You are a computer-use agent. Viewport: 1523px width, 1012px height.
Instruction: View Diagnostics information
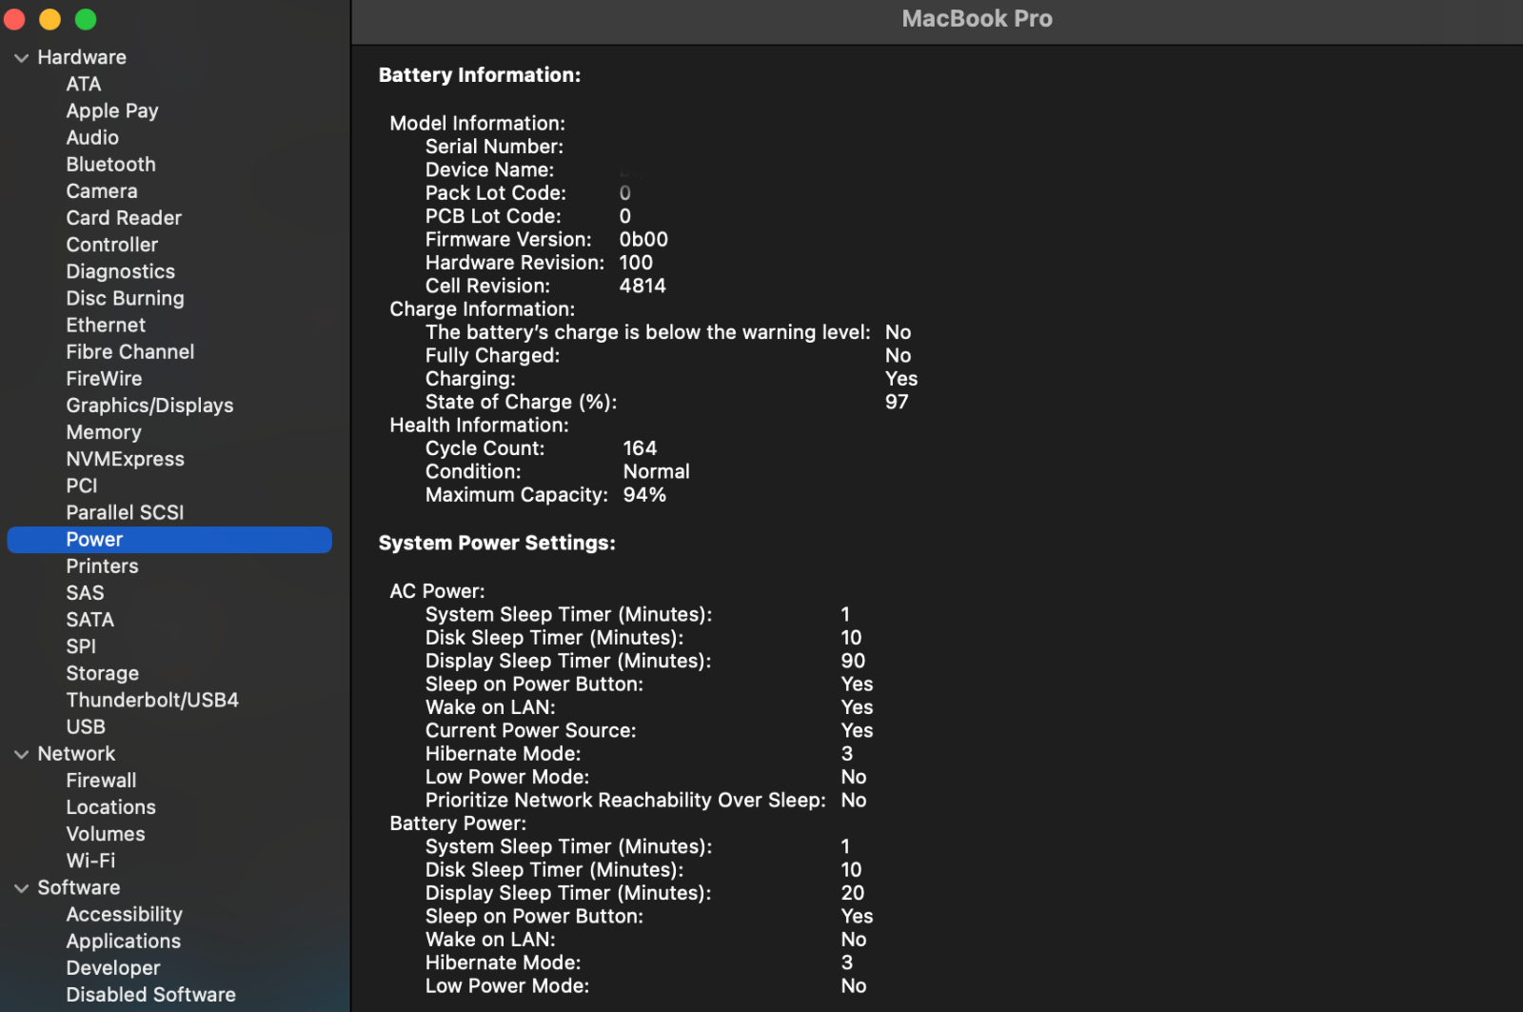pos(121,271)
